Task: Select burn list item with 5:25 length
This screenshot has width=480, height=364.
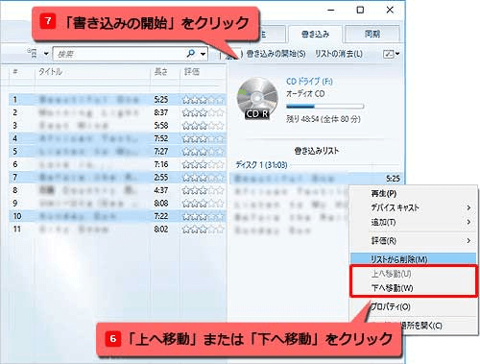Action: tap(317, 179)
